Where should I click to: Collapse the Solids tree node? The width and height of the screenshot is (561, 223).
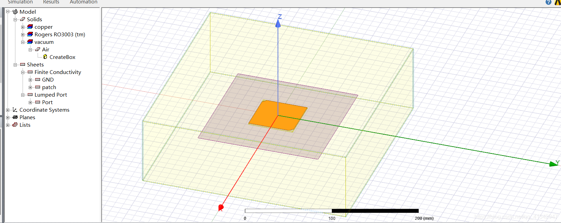[x=15, y=19]
